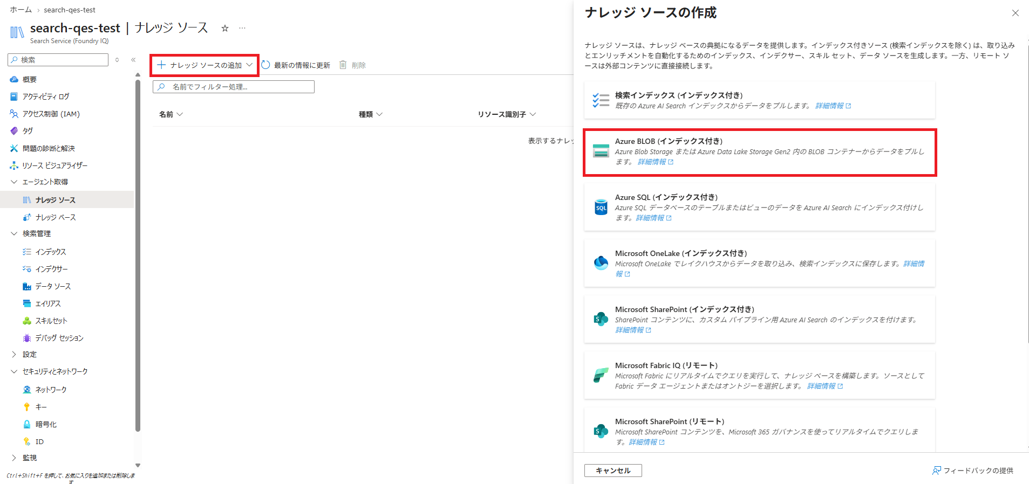Click the ID icon in sidebar
This screenshot has width=1029, height=484.
27,441
